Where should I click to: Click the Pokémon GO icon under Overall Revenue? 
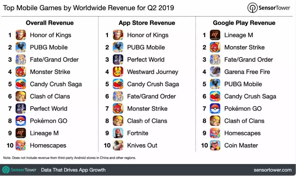(x=21, y=121)
